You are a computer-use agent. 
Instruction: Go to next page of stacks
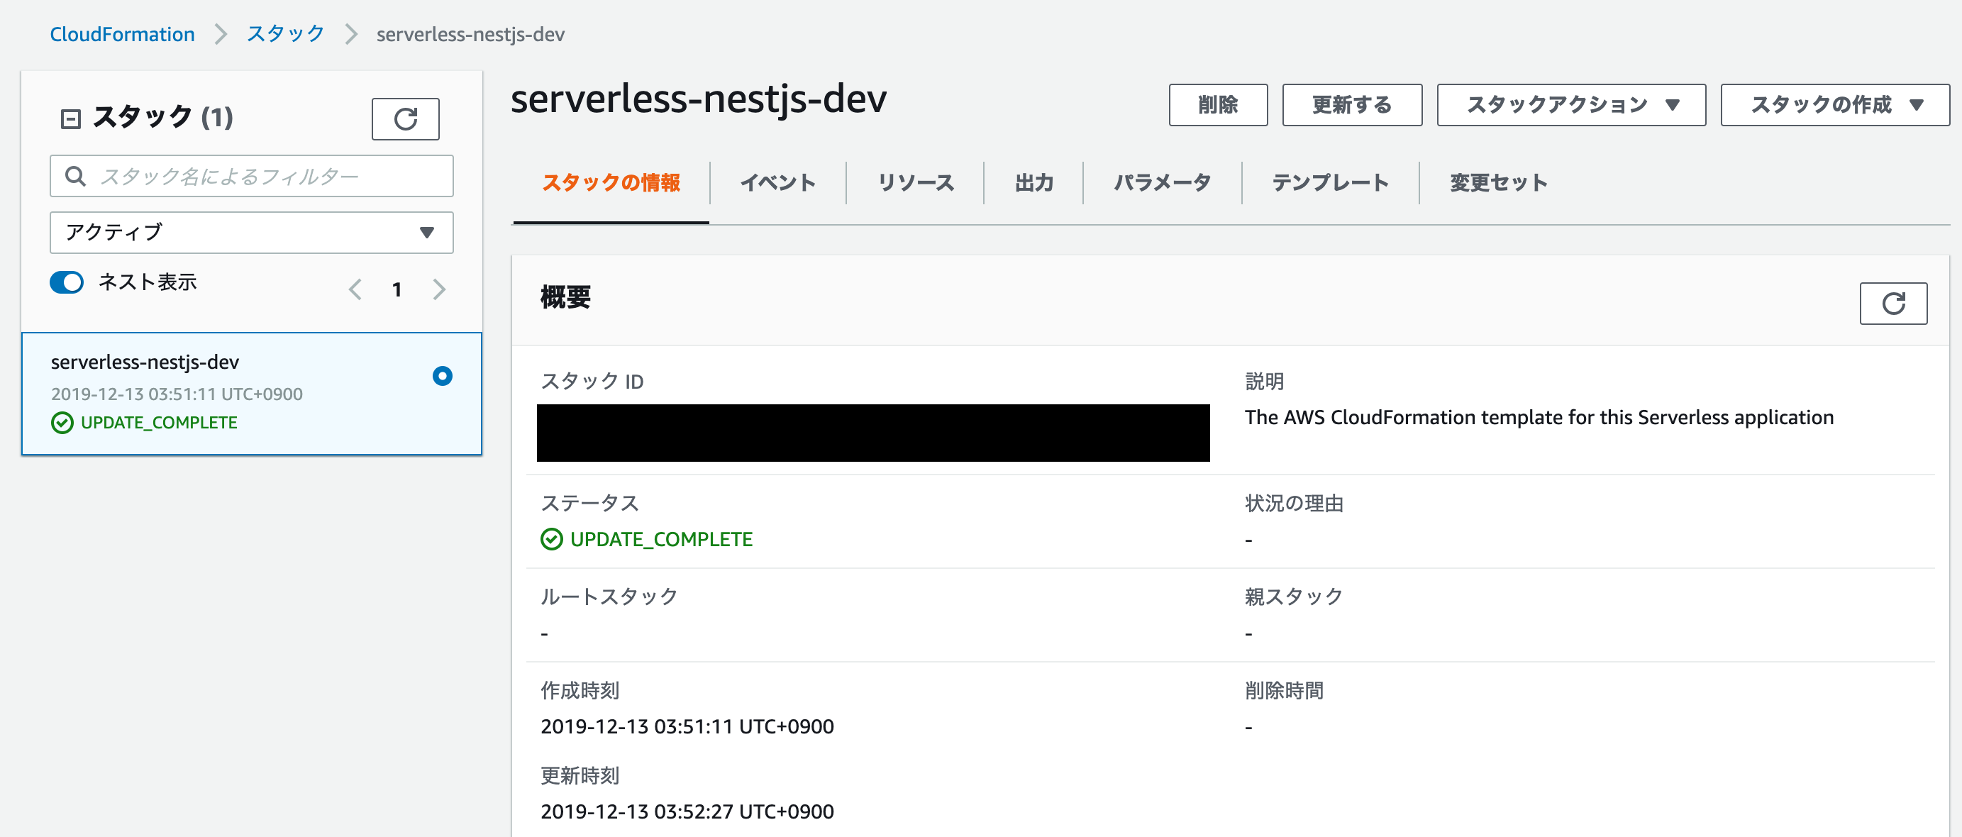click(438, 289)
